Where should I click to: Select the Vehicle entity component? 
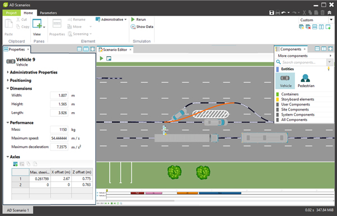[285, 81]
